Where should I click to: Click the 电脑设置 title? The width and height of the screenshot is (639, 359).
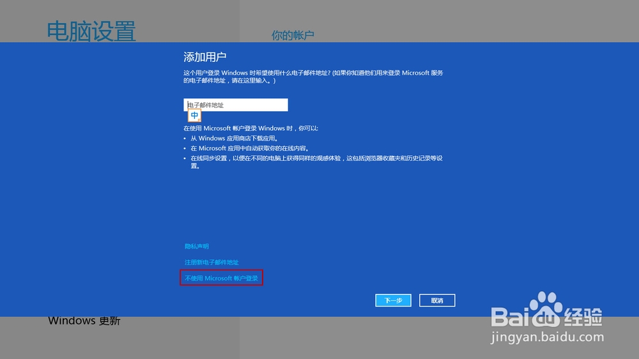coord(91,31)
